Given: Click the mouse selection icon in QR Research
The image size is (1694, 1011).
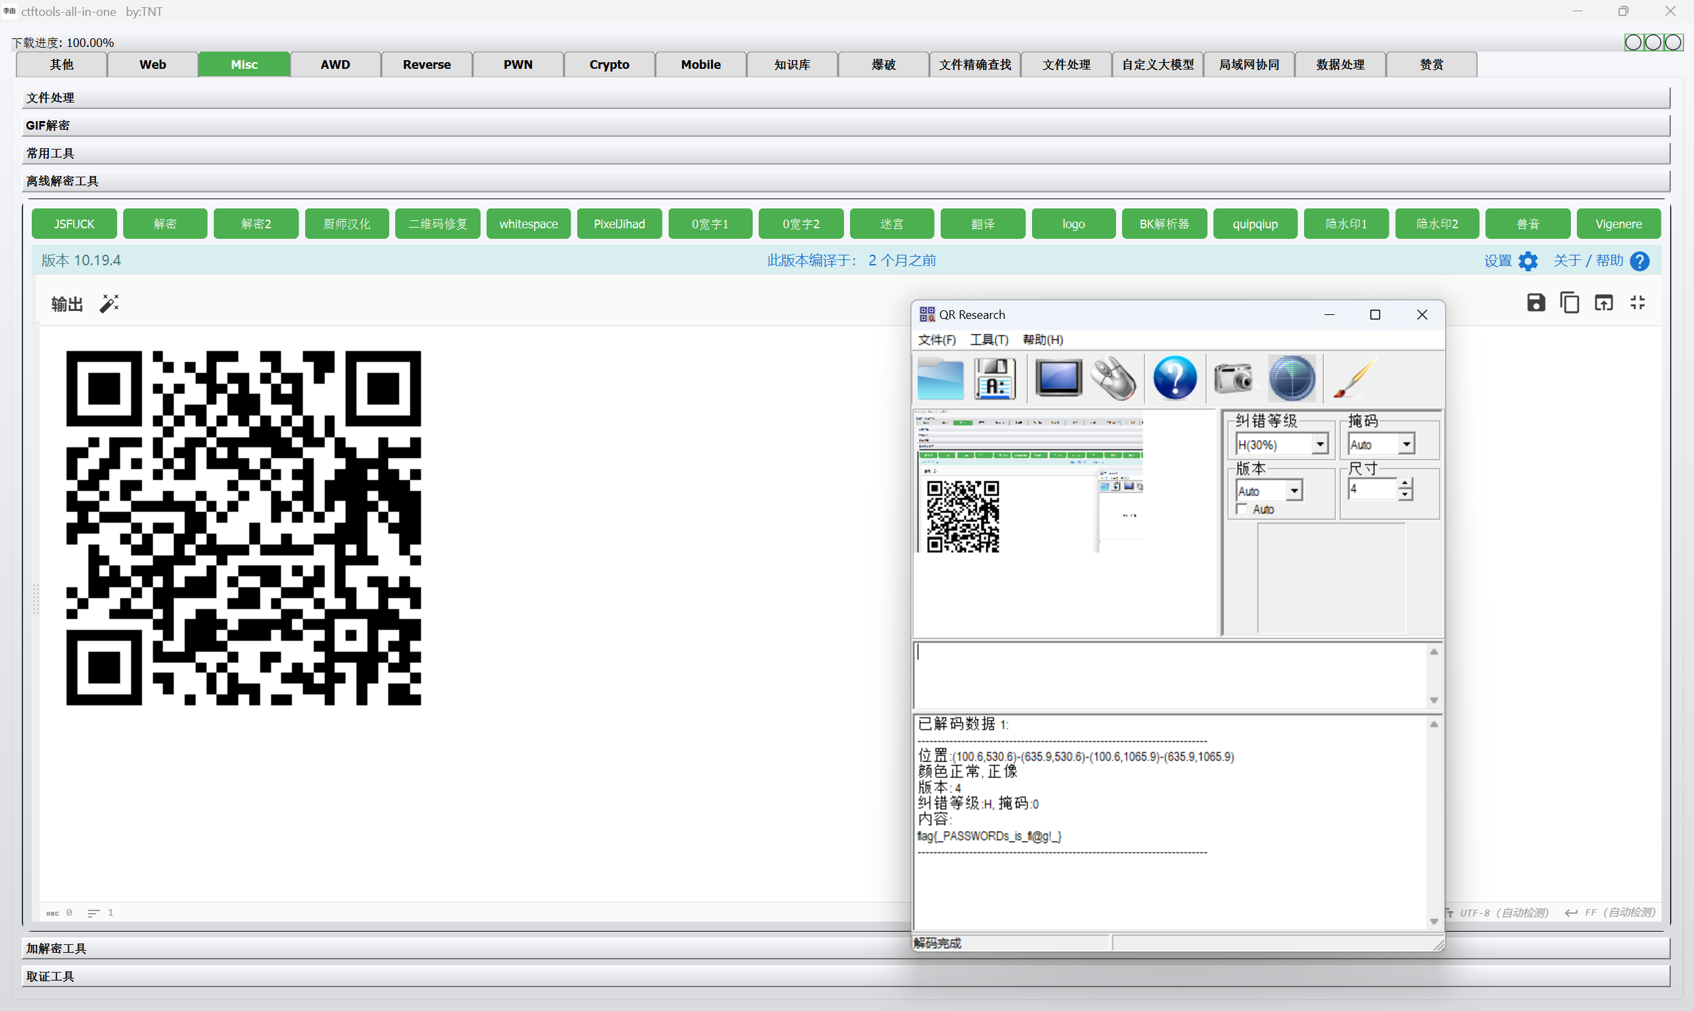Looking at the screenshot, I should point(1113,378).
